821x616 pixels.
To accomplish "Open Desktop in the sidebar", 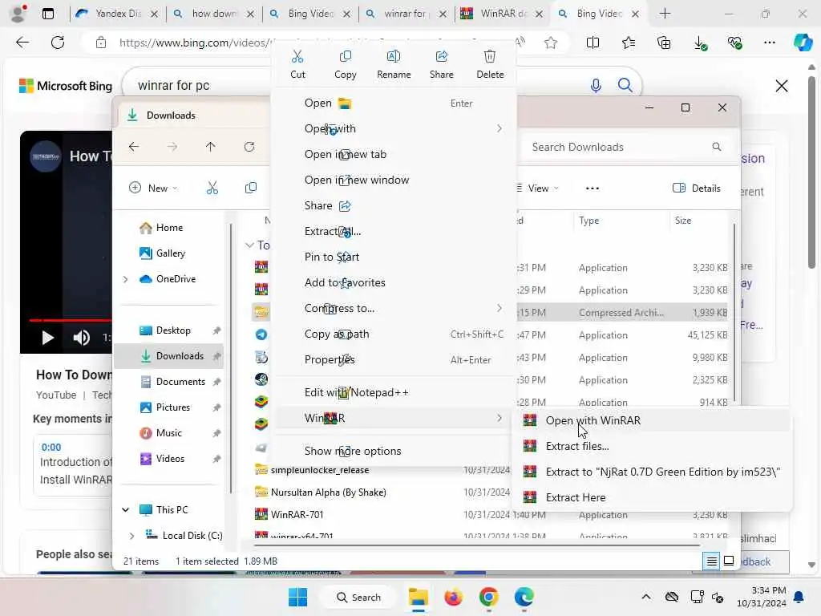I will click(173, 330).
